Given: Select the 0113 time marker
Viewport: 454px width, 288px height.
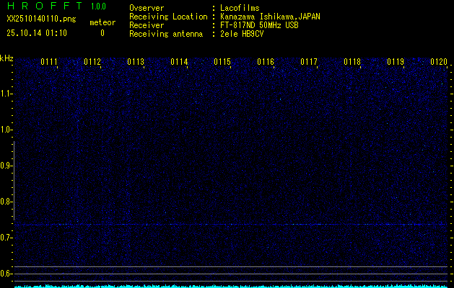Looking at the screenshot, I should 136,63.
